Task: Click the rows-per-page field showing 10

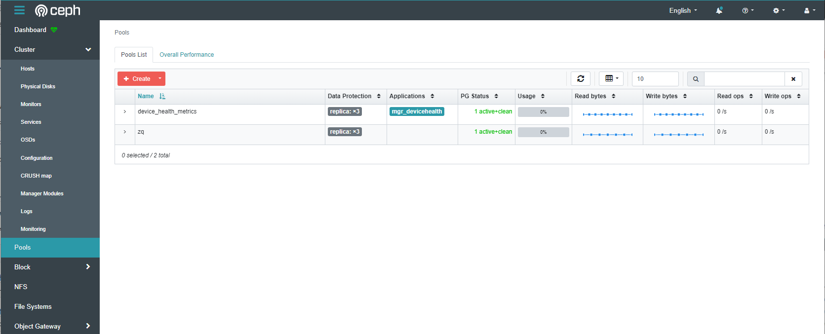Action: (655, 79)
